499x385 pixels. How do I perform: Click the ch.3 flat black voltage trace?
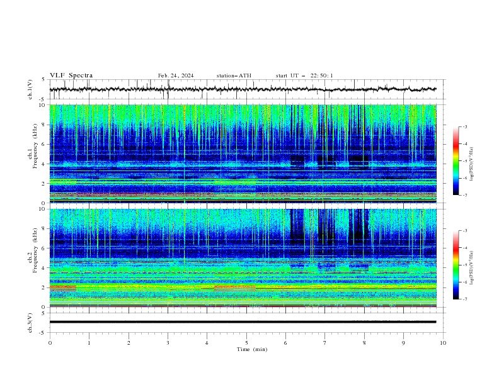click(243, 322)
